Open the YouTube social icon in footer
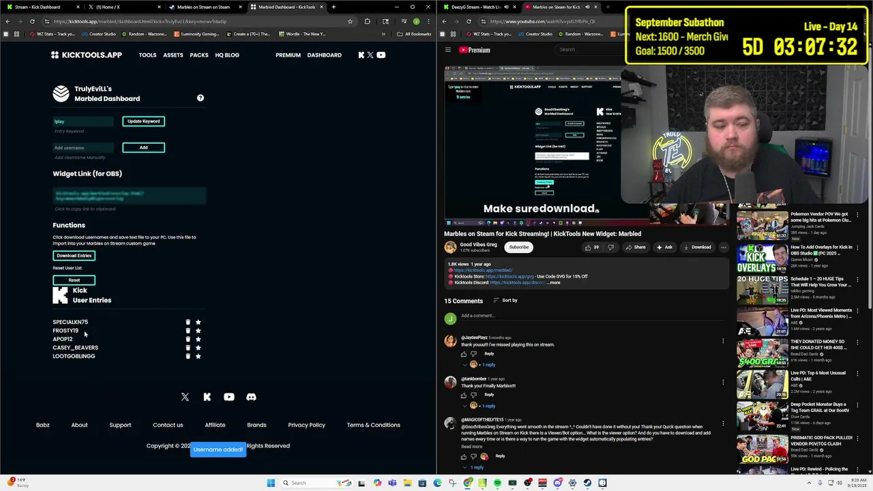This screenshot has height=491, width=873. [229, 397]
